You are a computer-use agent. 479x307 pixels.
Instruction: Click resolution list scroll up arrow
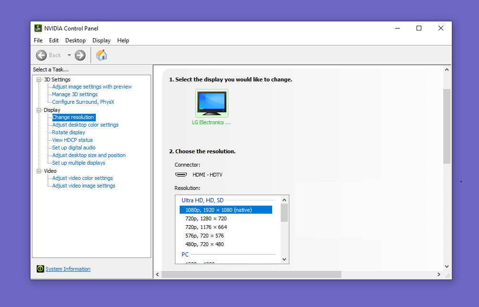coord(284,200)
